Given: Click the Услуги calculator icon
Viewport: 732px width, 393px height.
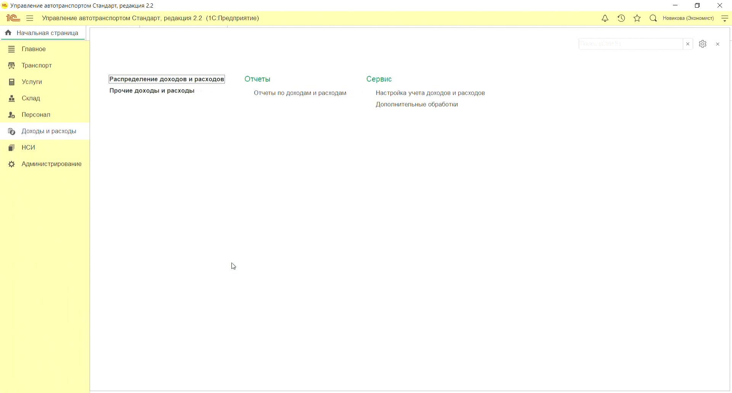Looking at the screenshot, I should pyautogui.click(x=11, y=82).
